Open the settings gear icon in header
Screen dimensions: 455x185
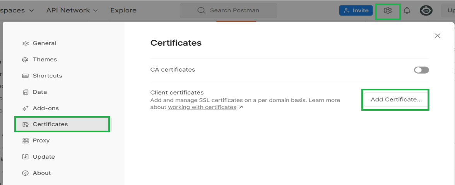click(x=388, y=11)
